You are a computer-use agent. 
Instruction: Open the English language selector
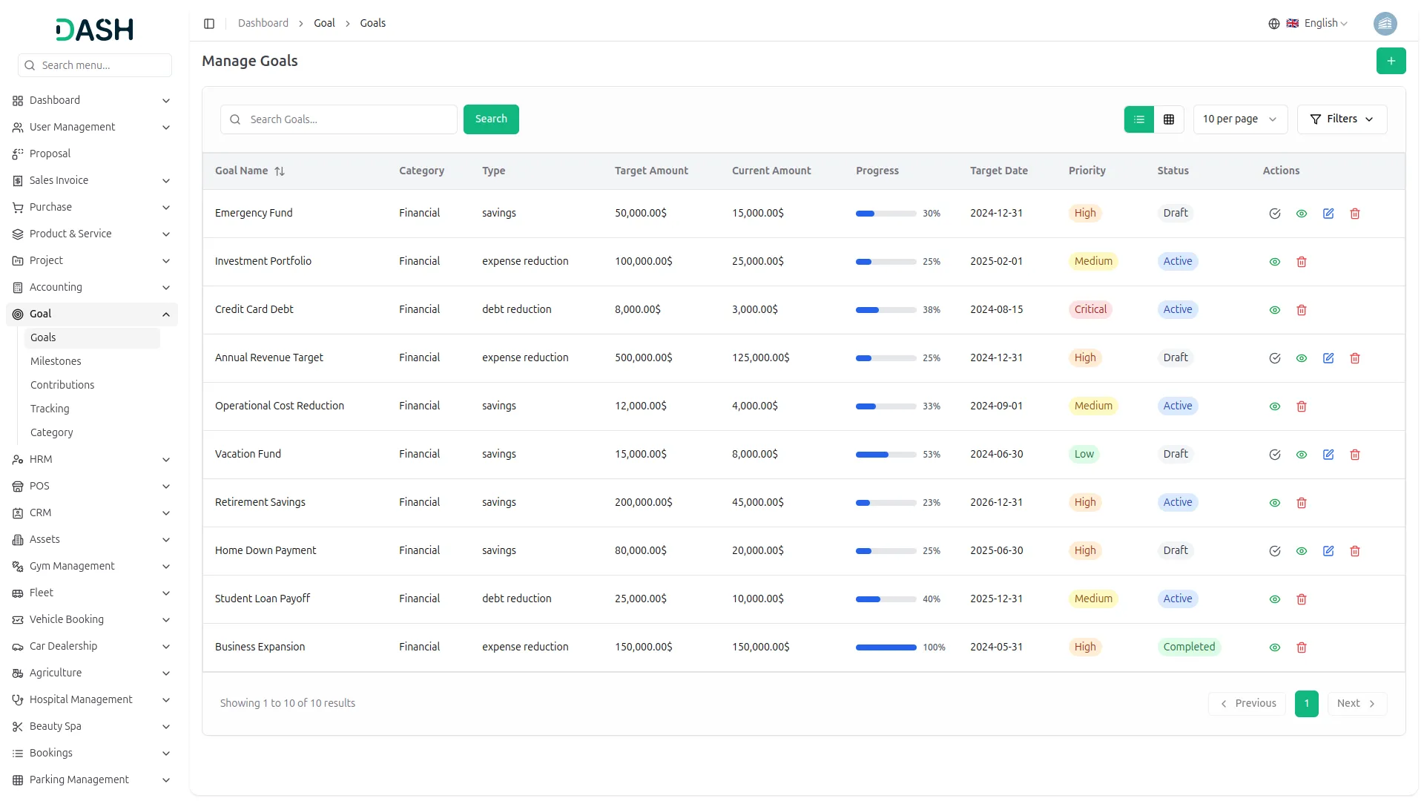coord(1319,24)
